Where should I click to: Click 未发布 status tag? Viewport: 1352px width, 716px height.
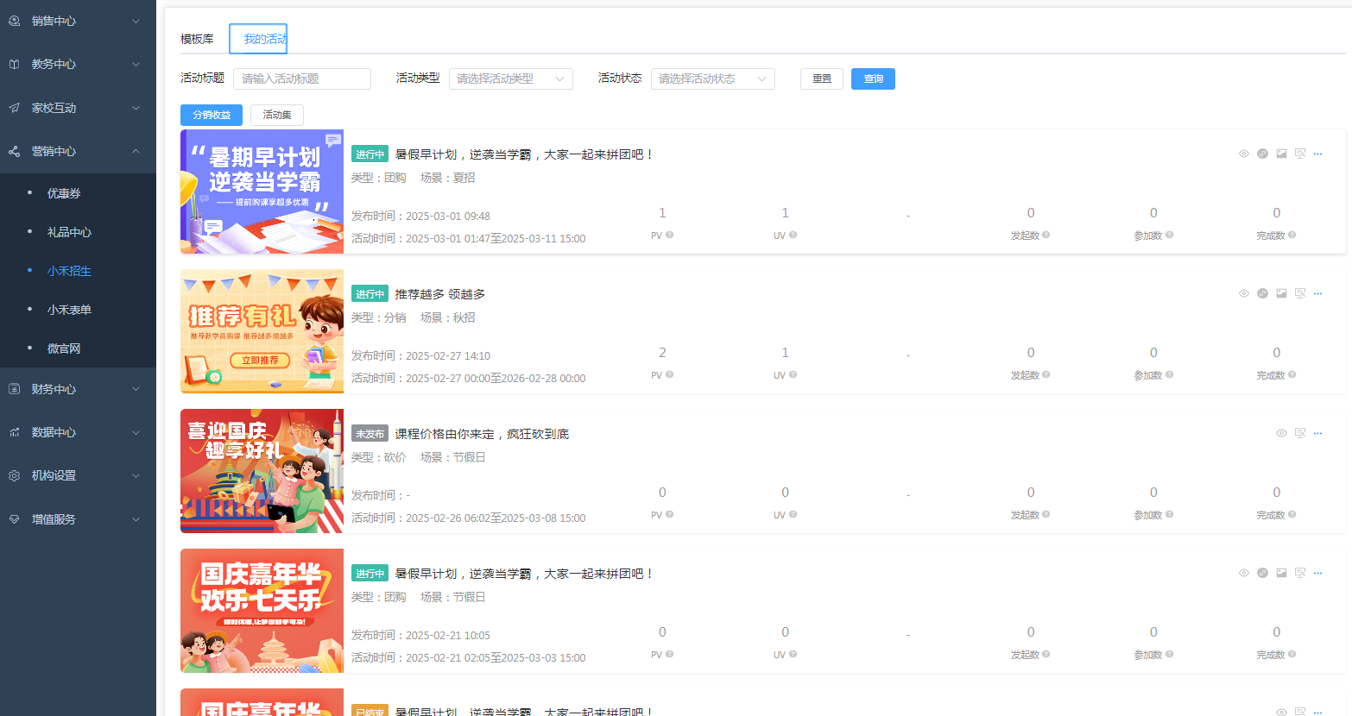click(x=370, y=434)
